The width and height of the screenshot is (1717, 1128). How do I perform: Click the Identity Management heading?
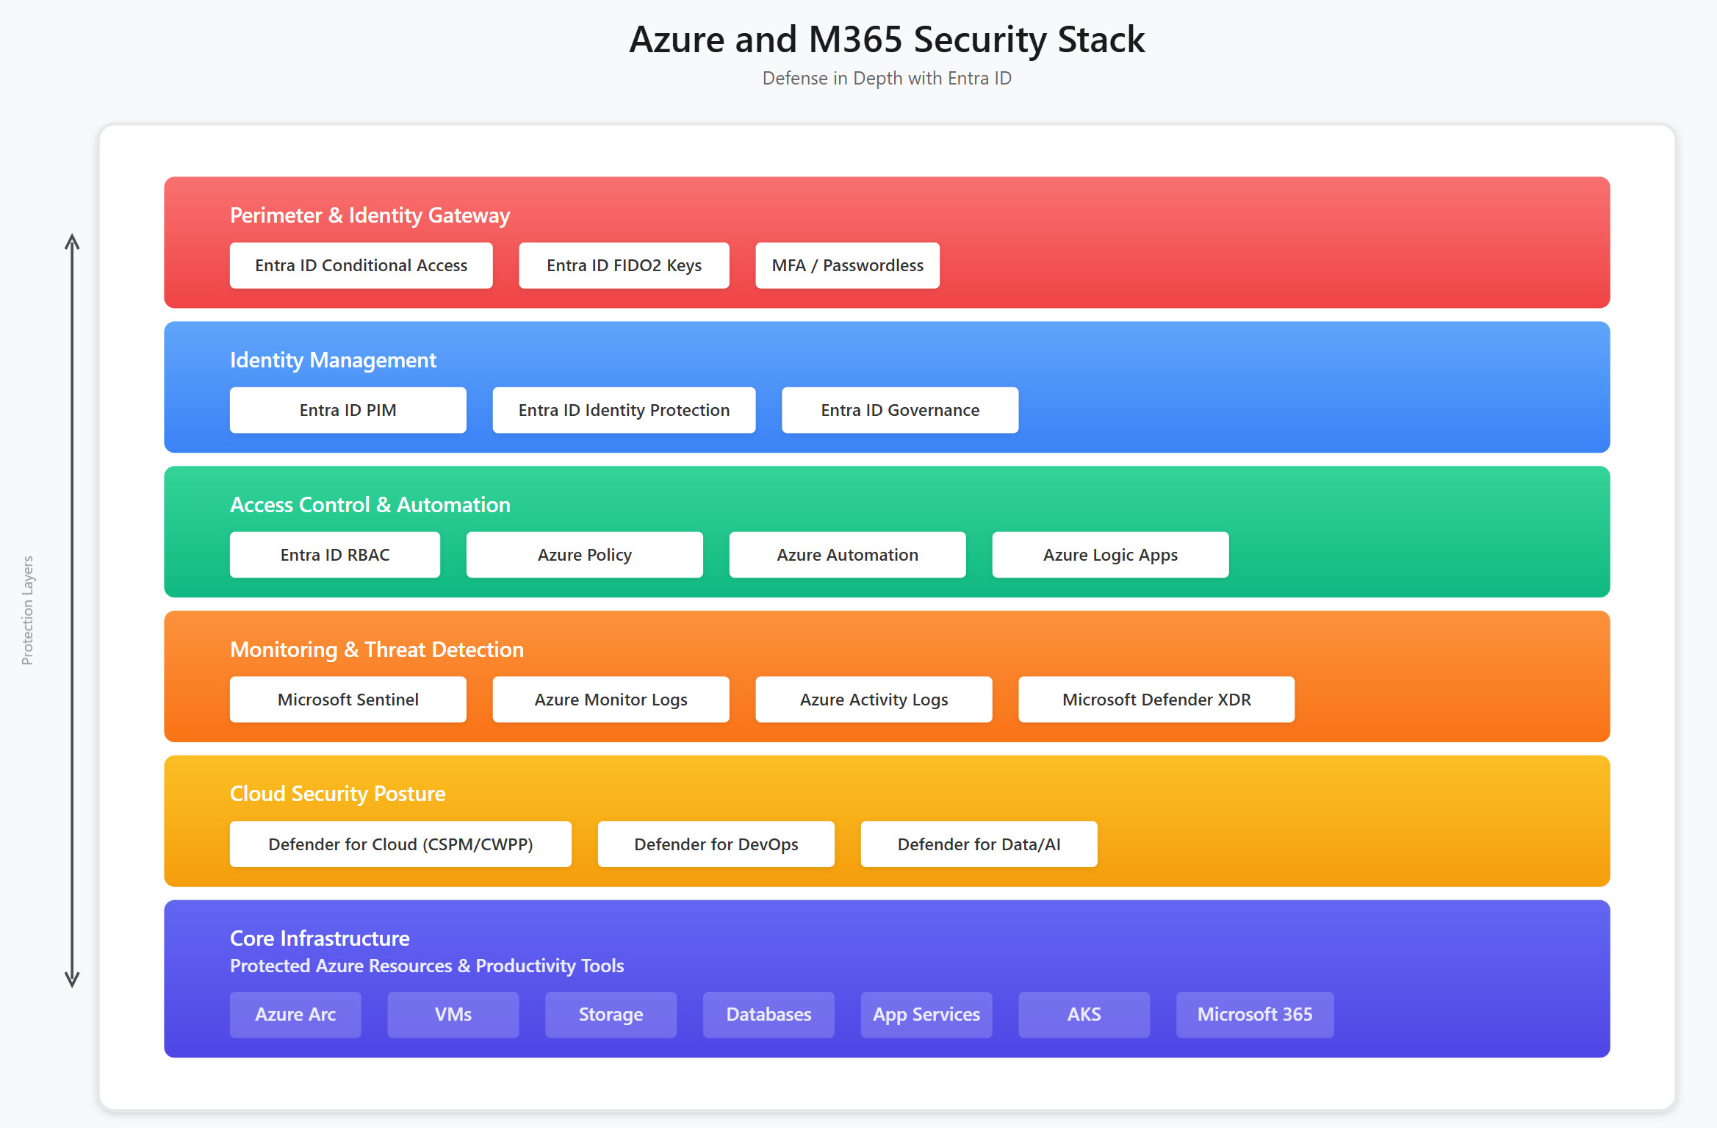pos(333,360)
